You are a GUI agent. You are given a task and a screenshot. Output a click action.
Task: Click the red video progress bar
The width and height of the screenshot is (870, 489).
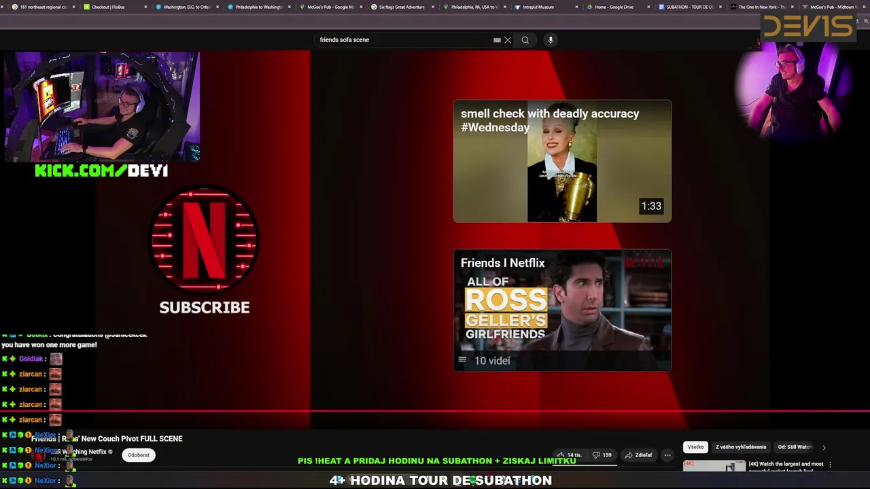pos(435,411)
